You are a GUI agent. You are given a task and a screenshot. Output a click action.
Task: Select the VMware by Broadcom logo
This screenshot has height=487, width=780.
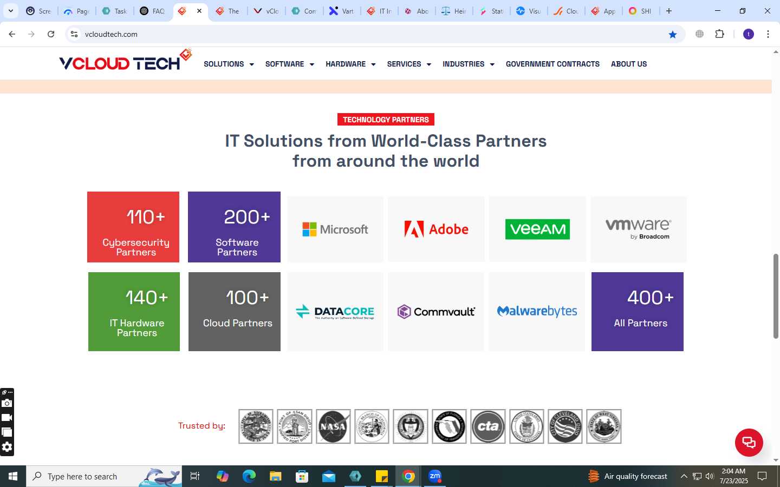point(639,229)
